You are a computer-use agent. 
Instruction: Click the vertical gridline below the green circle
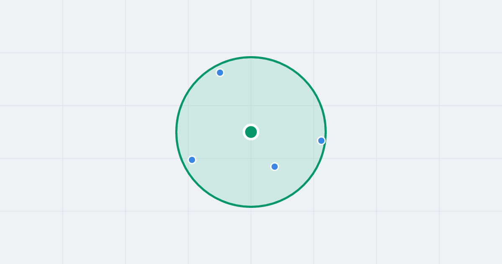click(251, 236)
